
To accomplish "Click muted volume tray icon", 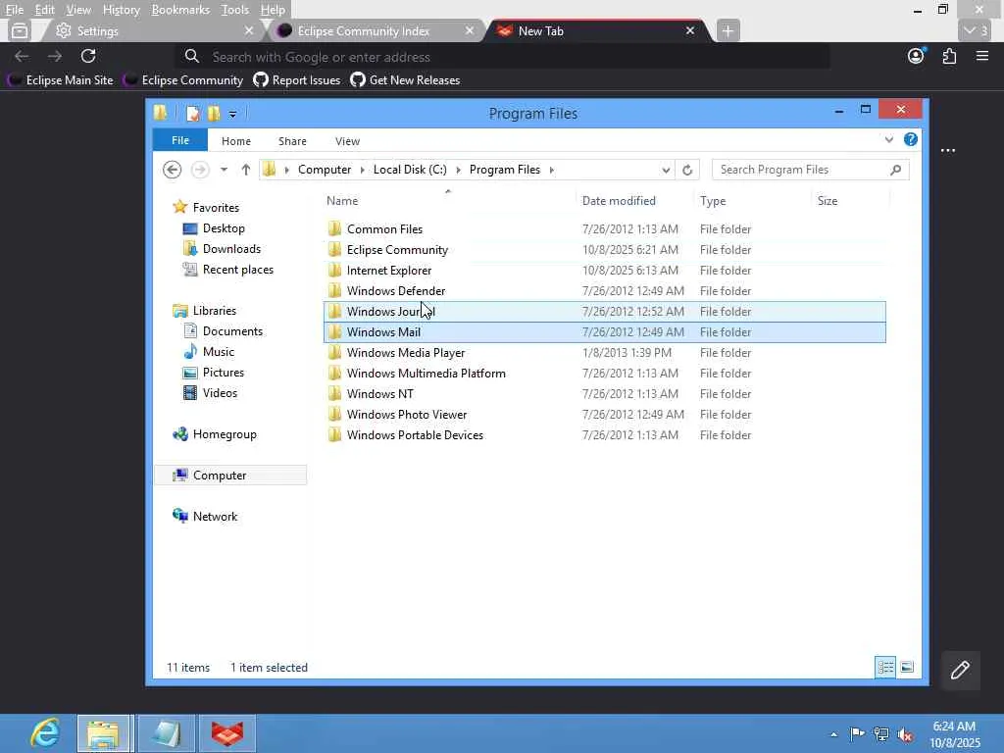I will click(x=905, y=734).
